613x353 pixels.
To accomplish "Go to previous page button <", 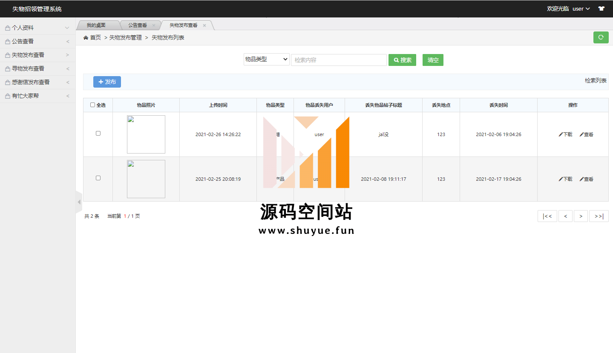I will [x=565, y=216].
